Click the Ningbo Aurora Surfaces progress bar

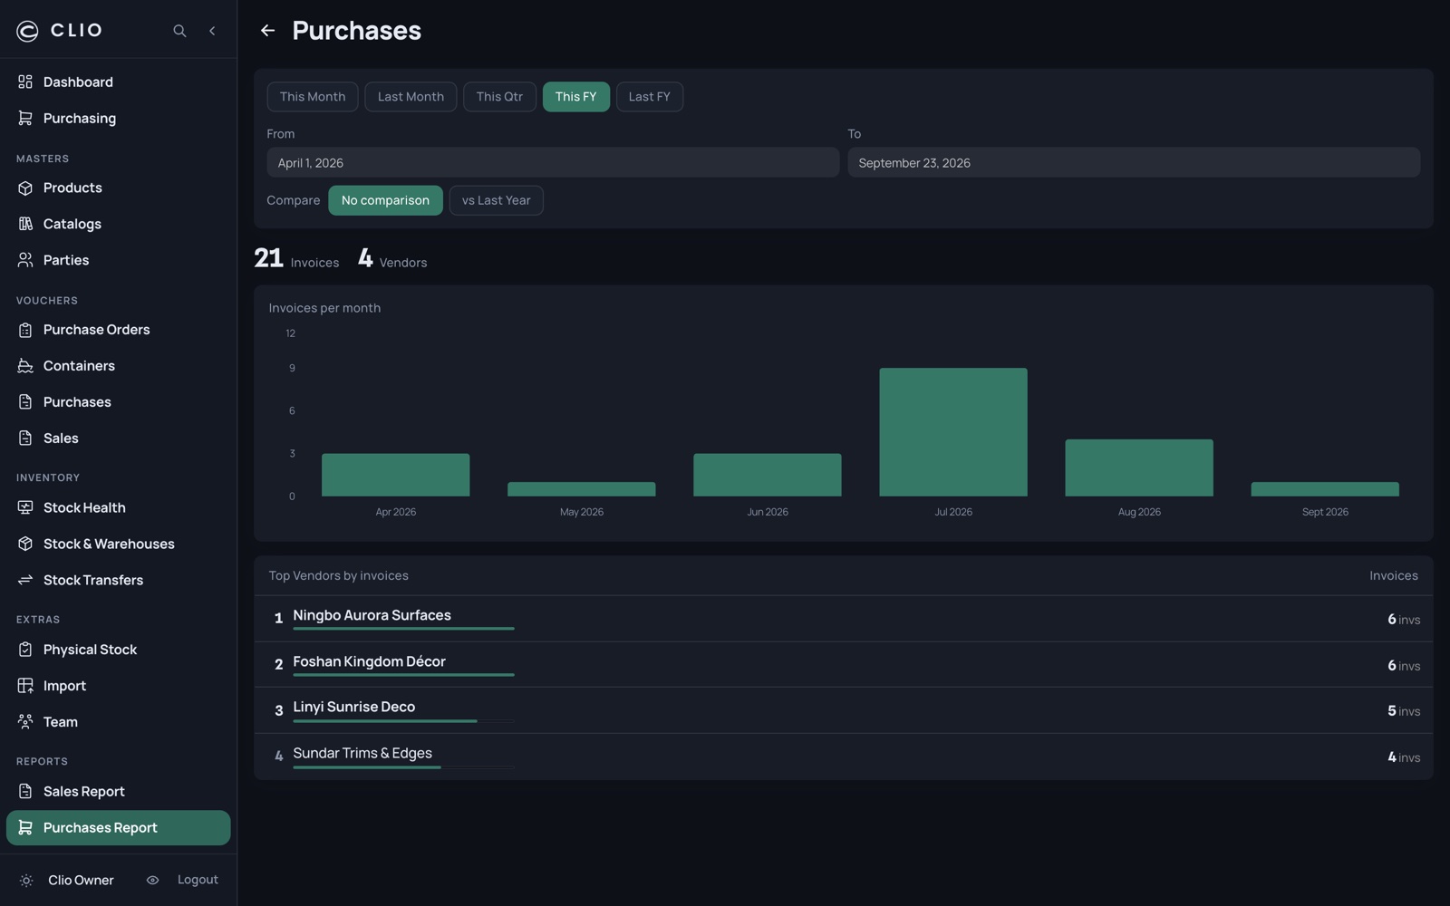403,629
